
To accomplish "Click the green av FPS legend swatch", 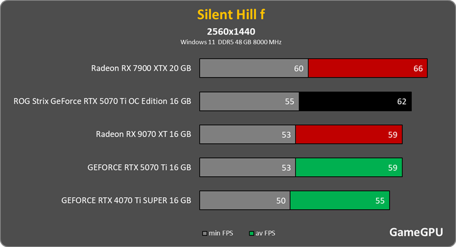I will click(x=252, y=233).
